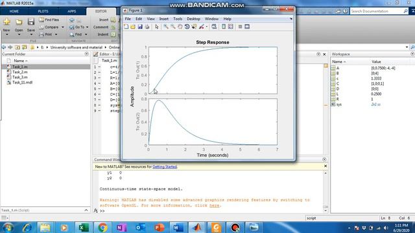Open File menu in Figure 1
The height and width of the screenshot is (233, 415).
click(128, 19)
